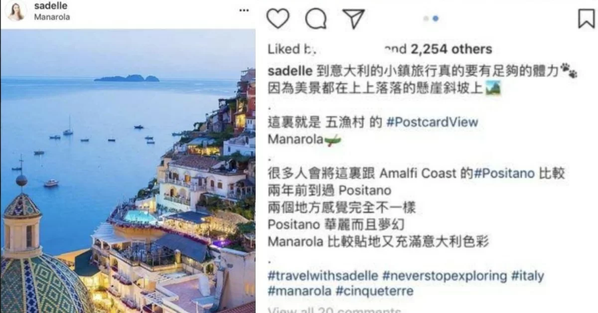The image size is (598, 313).
Task: Open comments with the speech bubble icon
Action: (x=316, y=19)
